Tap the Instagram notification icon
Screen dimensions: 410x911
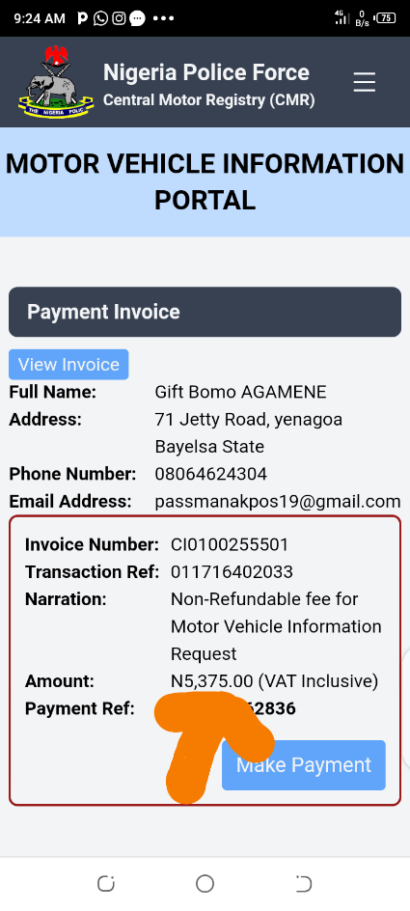coord(119,18)
